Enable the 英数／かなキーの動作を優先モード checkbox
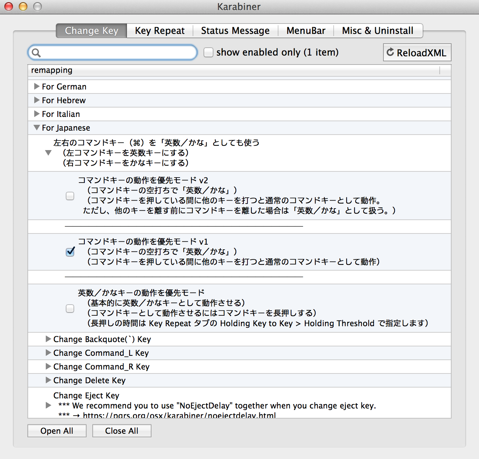 [x=70, y=308]
